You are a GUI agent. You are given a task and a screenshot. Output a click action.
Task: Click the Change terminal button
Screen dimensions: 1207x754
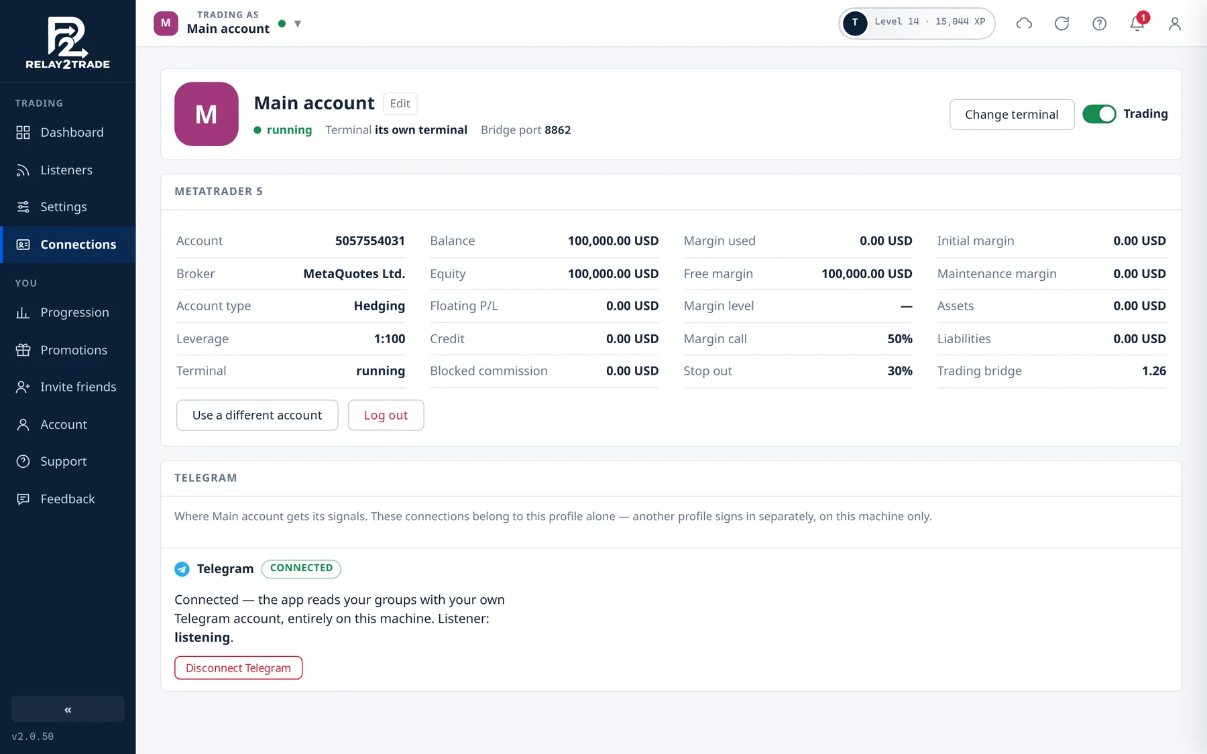1012,115
